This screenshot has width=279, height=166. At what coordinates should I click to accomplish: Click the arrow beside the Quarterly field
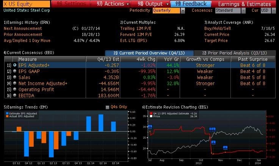(x=183, y=11)
